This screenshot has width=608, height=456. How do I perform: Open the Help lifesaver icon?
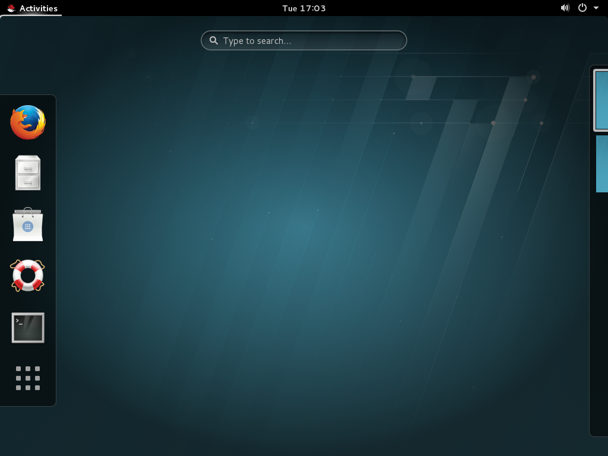[27, 275]
